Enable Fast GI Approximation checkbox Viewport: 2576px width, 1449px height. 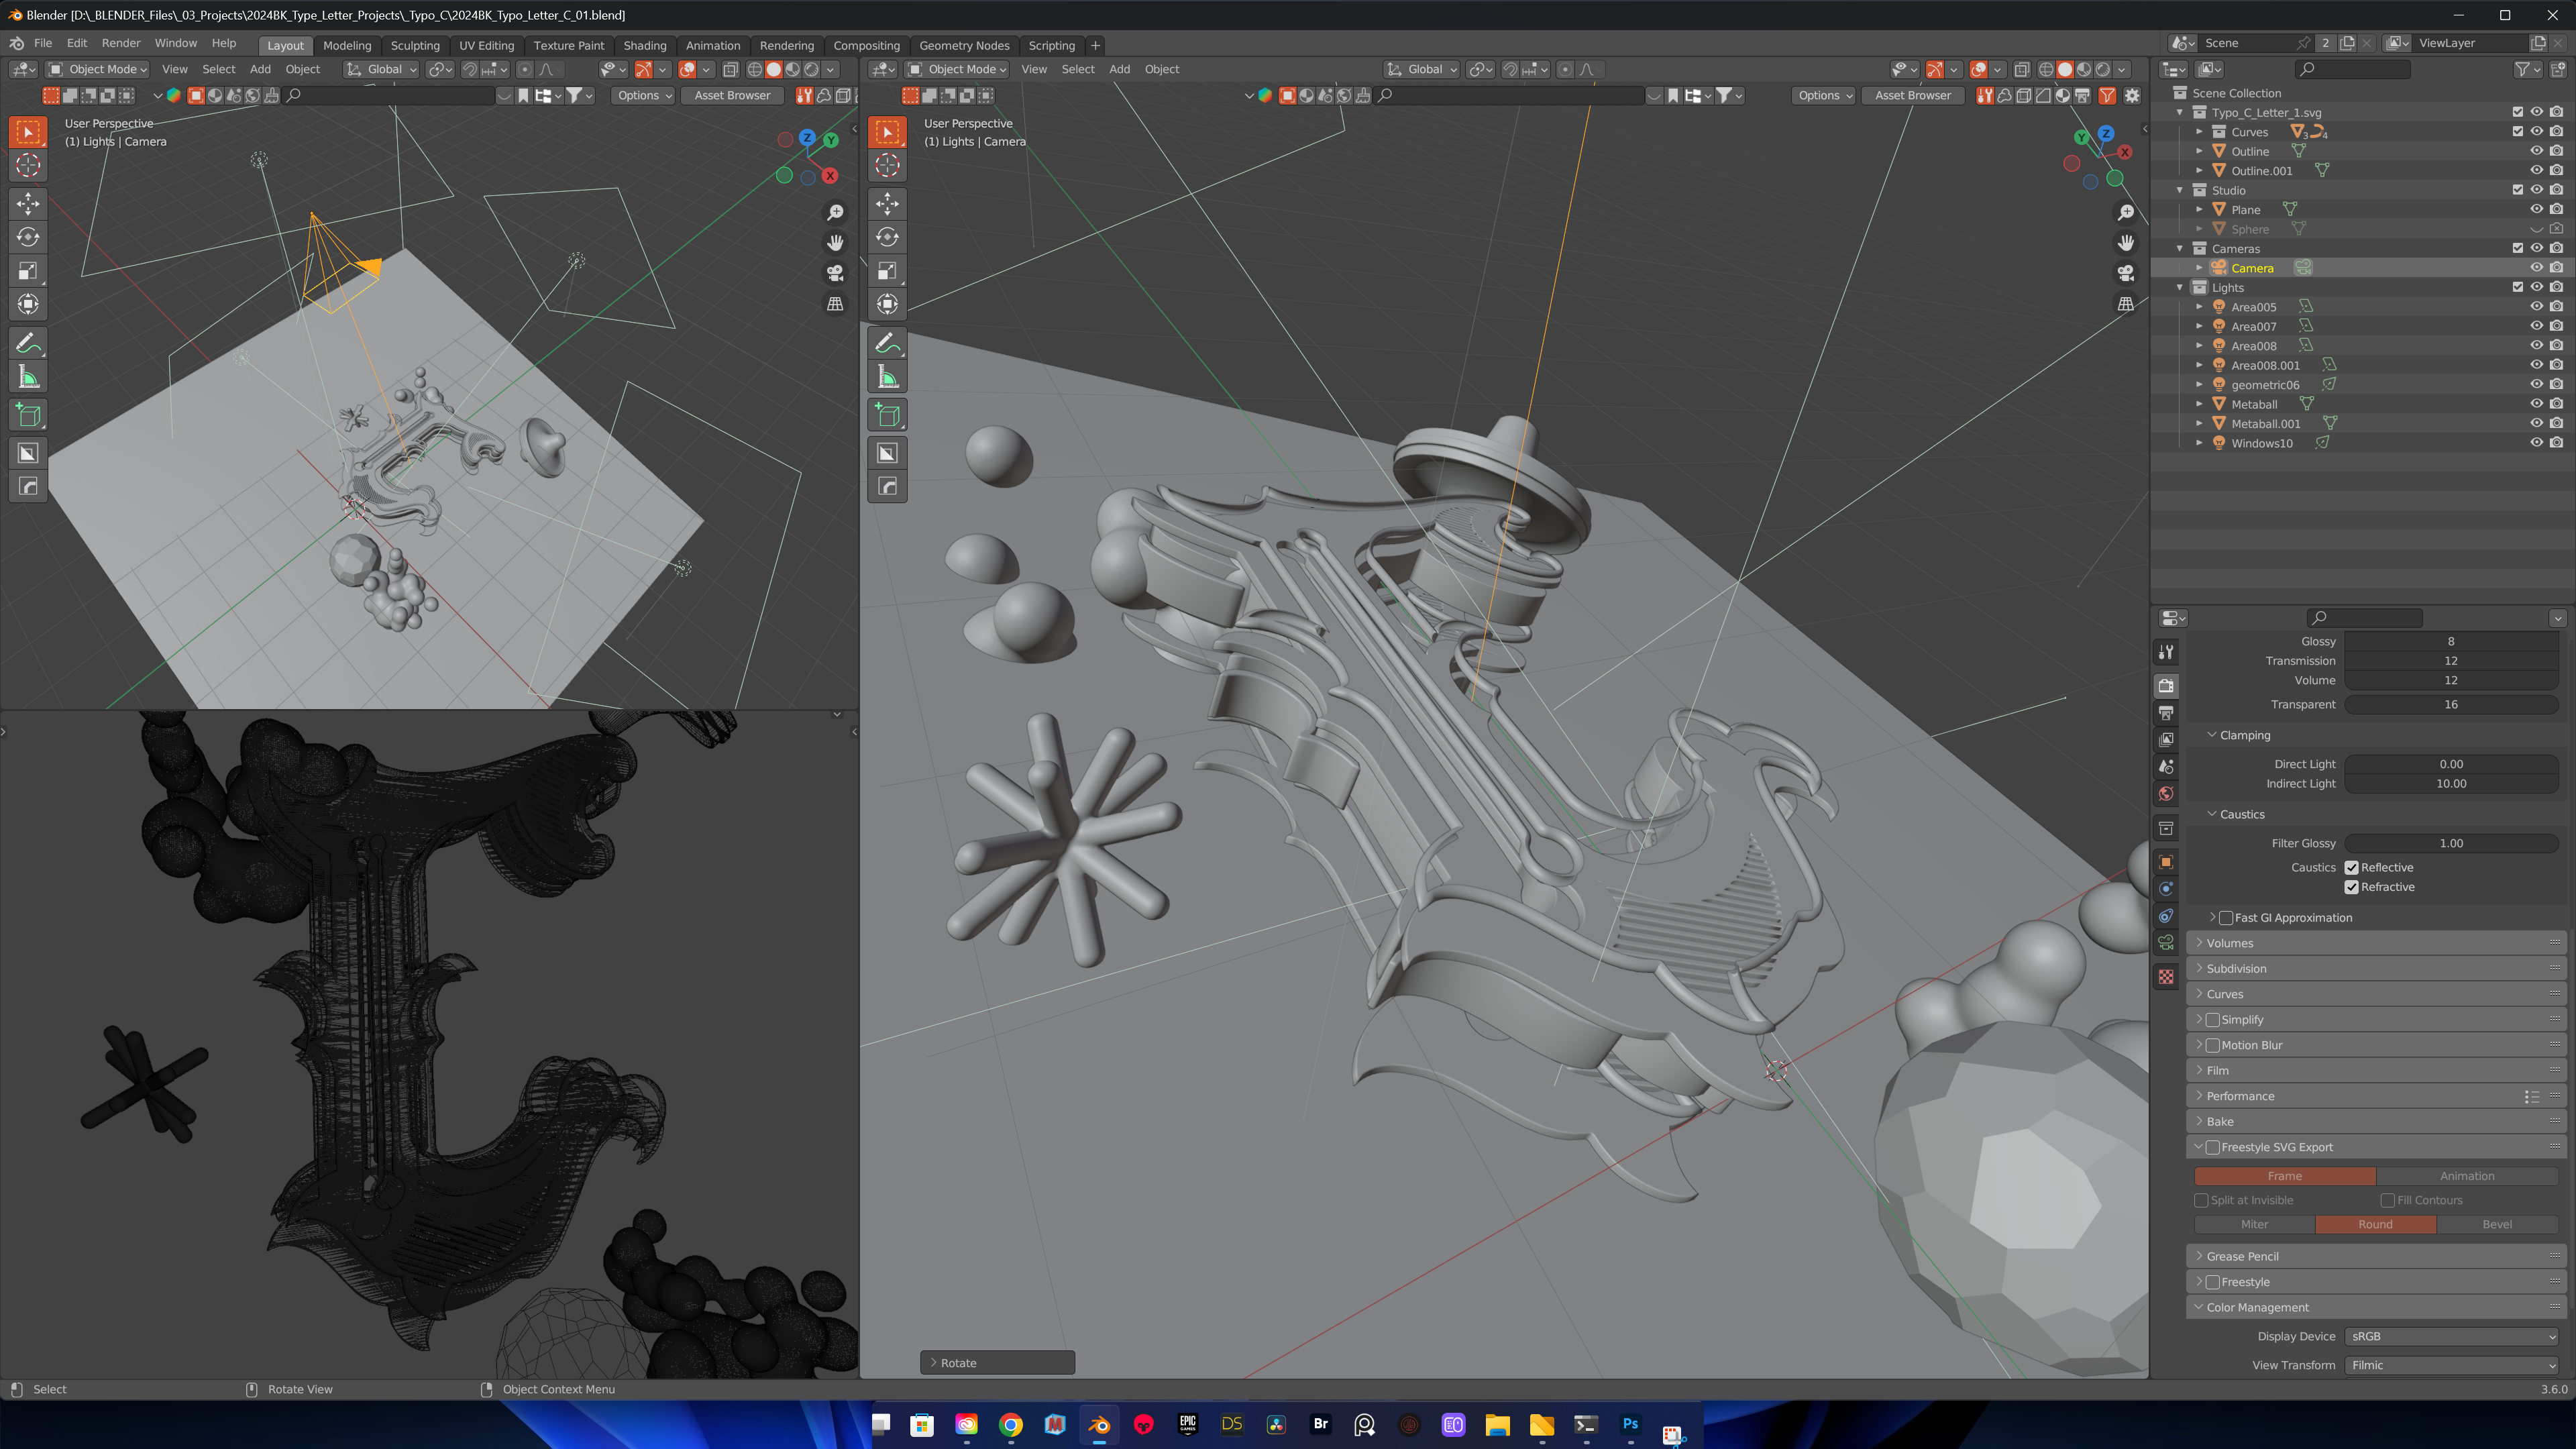2227,918
